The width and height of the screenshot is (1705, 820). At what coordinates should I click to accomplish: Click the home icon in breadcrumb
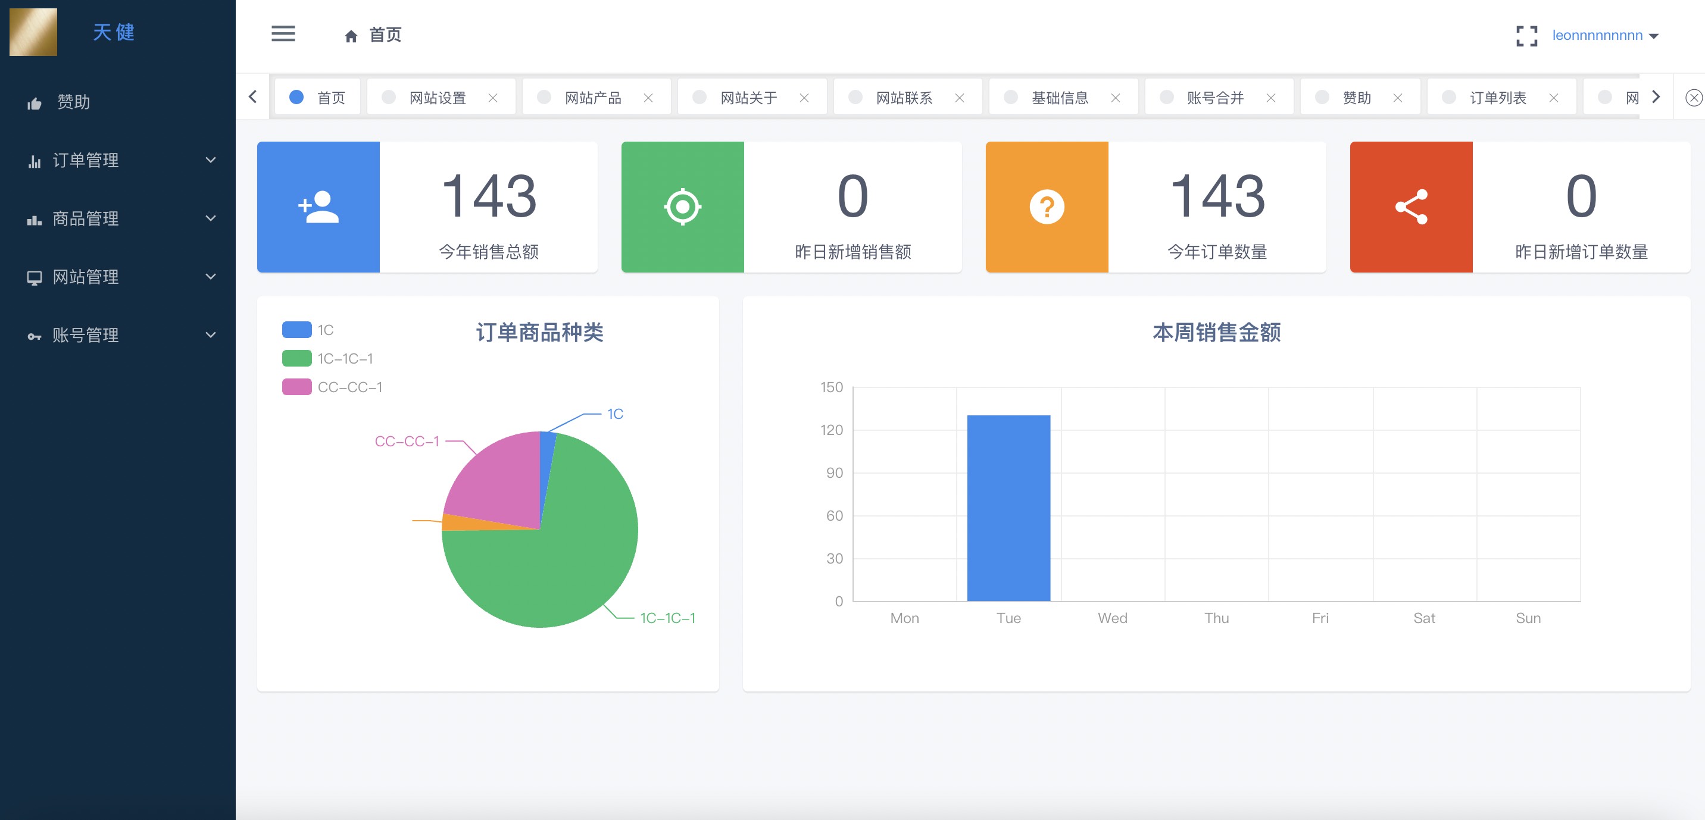351,36
